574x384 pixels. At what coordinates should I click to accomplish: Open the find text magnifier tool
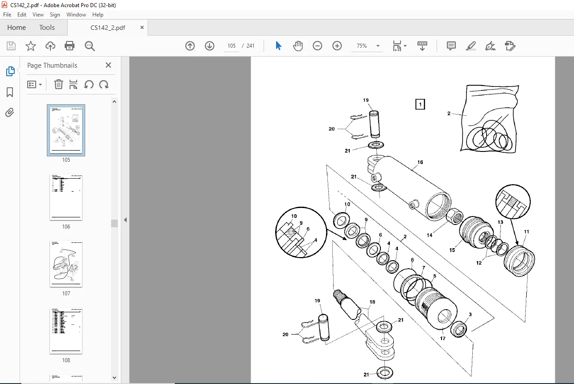click(x=90, y=46)
